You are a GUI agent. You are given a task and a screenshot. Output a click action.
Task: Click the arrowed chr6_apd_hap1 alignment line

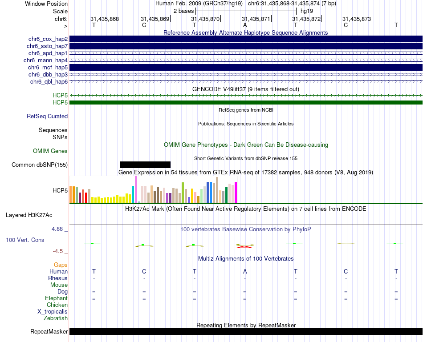[x=246, y=53]
